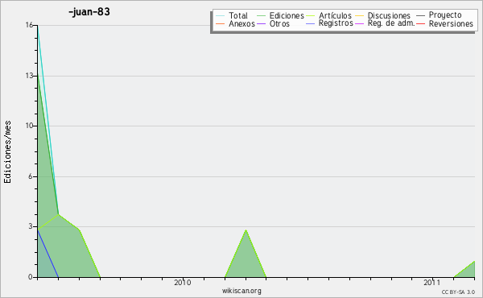
Task: Click the Otros legend label
Action: tap(279, 23)
